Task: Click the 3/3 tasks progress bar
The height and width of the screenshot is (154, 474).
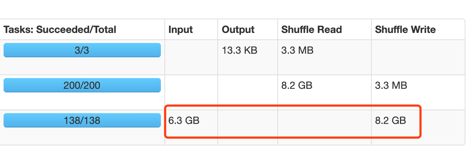Action: click(x=82, y=50)
